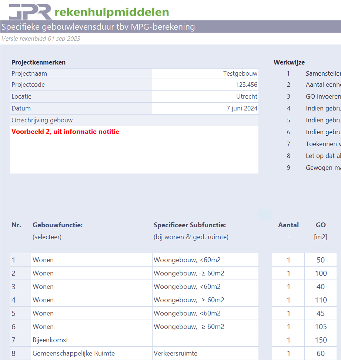
Task: Select the Wonen function cell in row 1
Action: point(91,260)
